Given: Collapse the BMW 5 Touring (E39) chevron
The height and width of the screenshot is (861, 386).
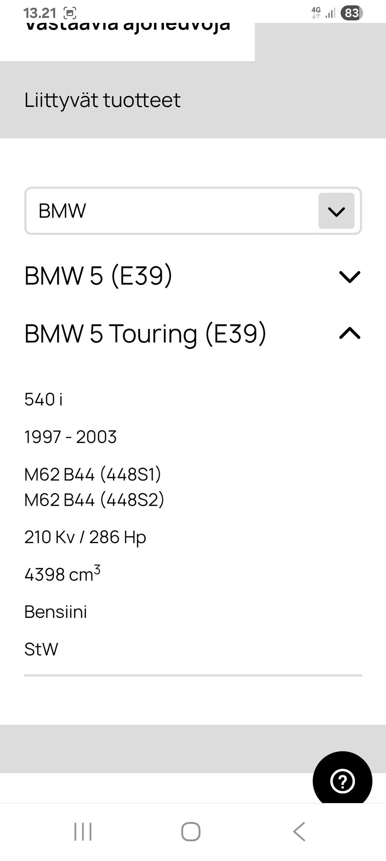Looking at the screenshot, I should 349,334.
